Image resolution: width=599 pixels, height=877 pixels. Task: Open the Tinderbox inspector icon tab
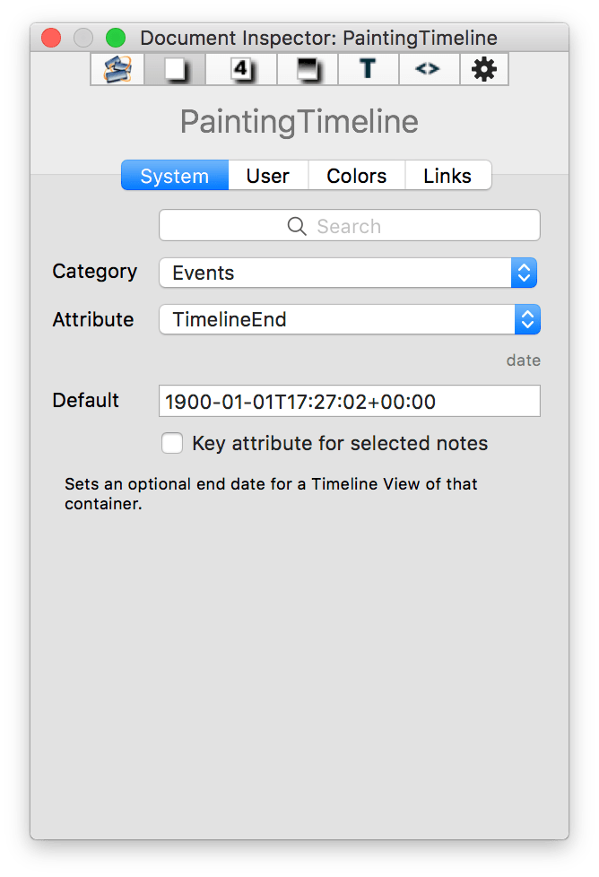tap(117, 69)
